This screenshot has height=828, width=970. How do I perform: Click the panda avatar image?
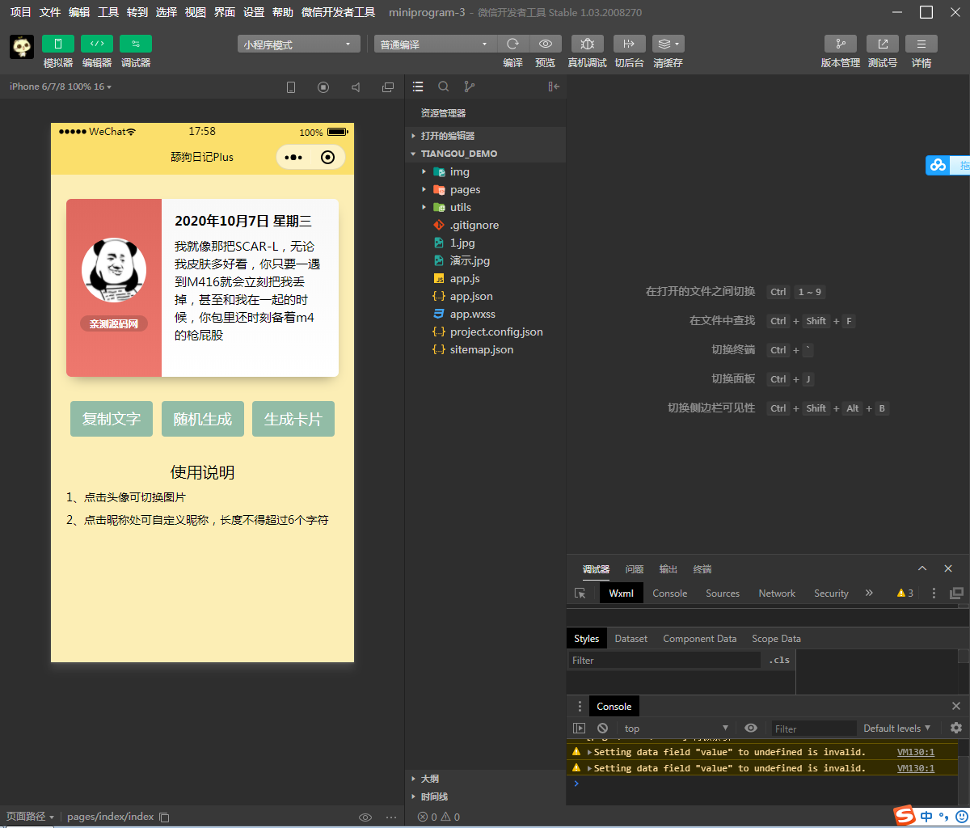[x=114, y=271]
